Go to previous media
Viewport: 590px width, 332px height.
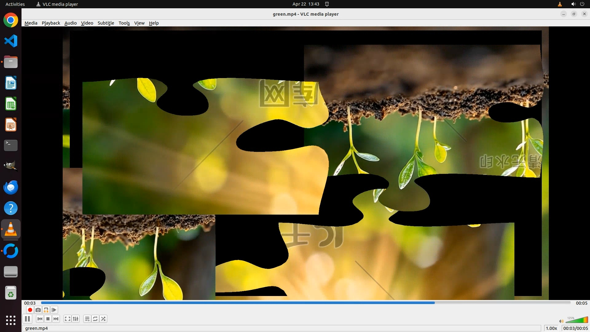40,319
